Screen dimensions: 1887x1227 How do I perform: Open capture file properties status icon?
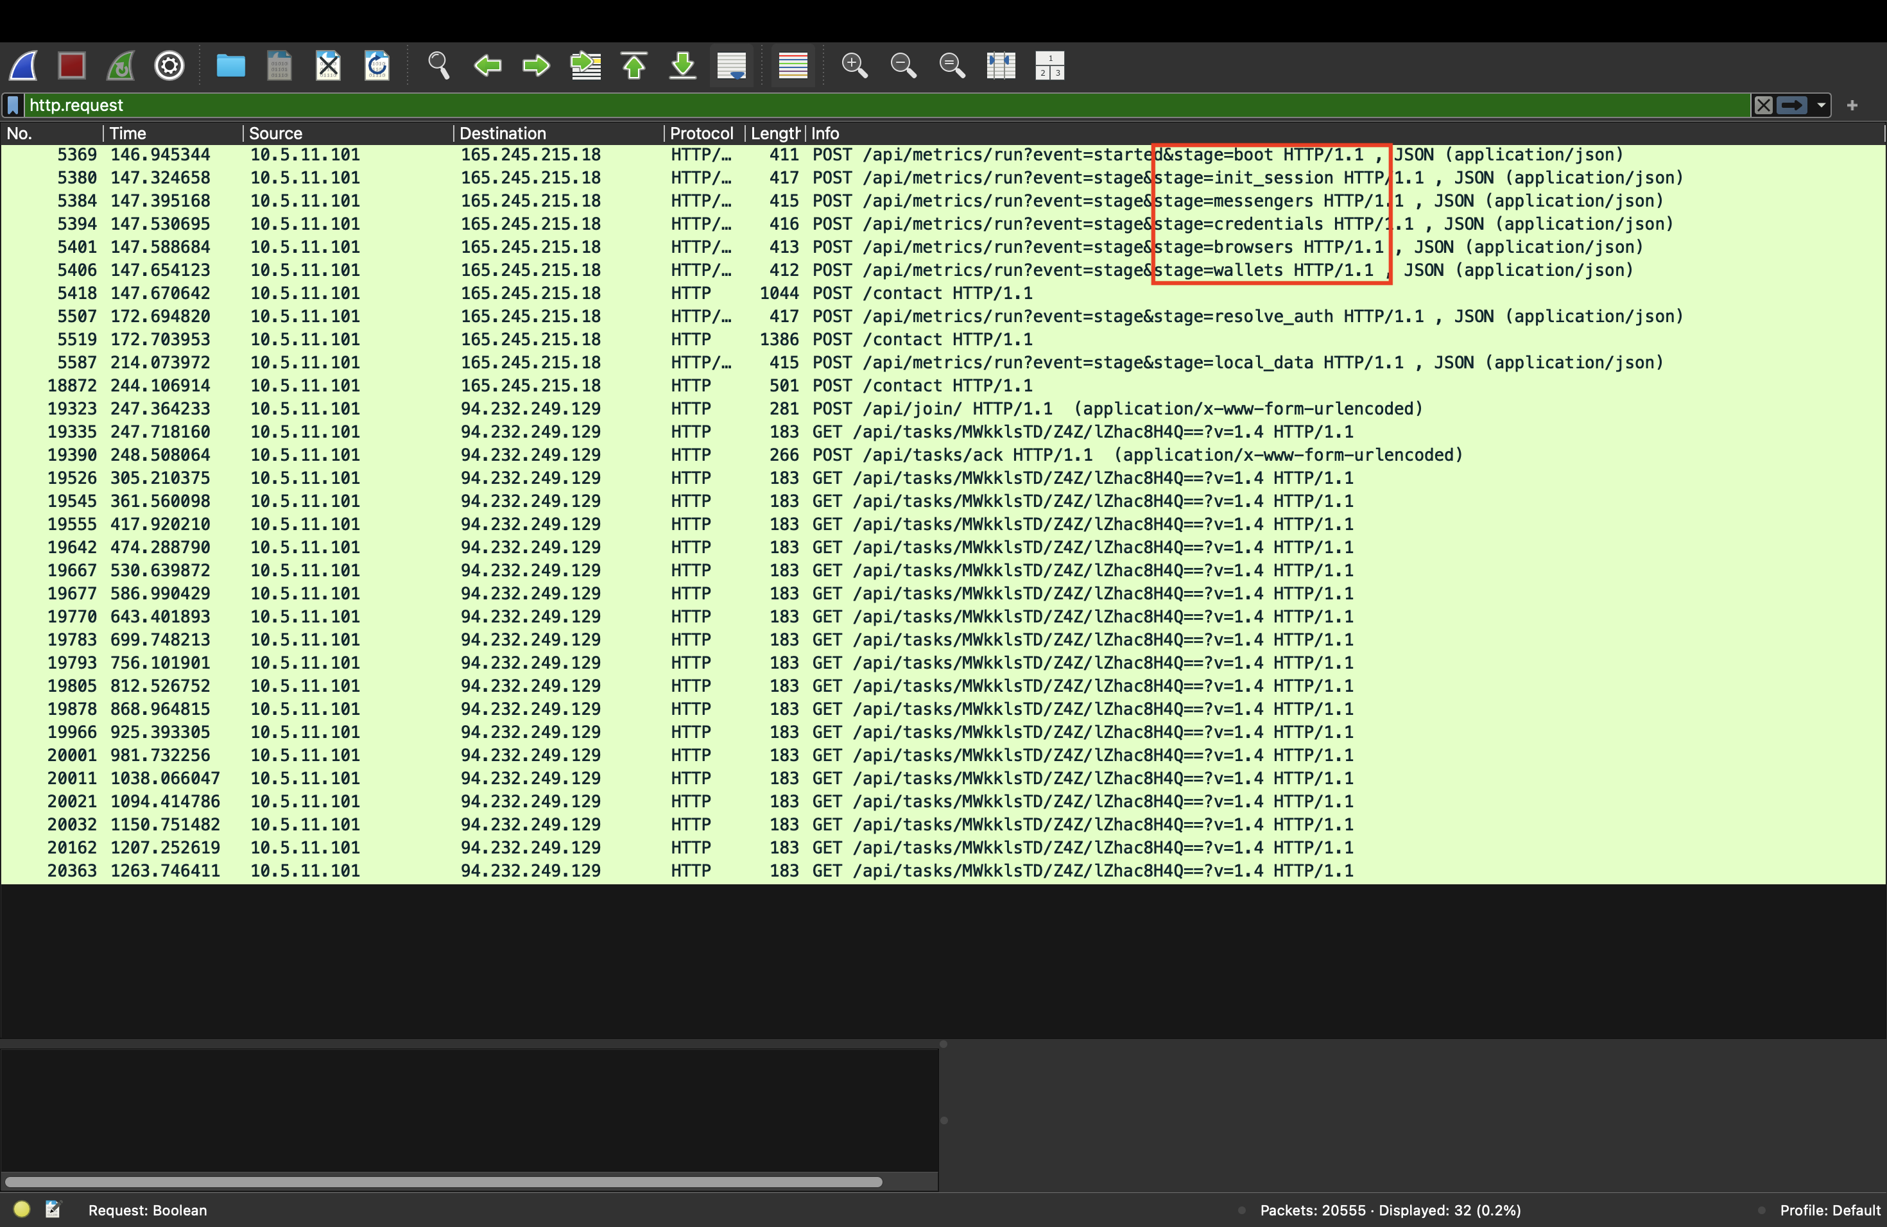[53, 1210]
